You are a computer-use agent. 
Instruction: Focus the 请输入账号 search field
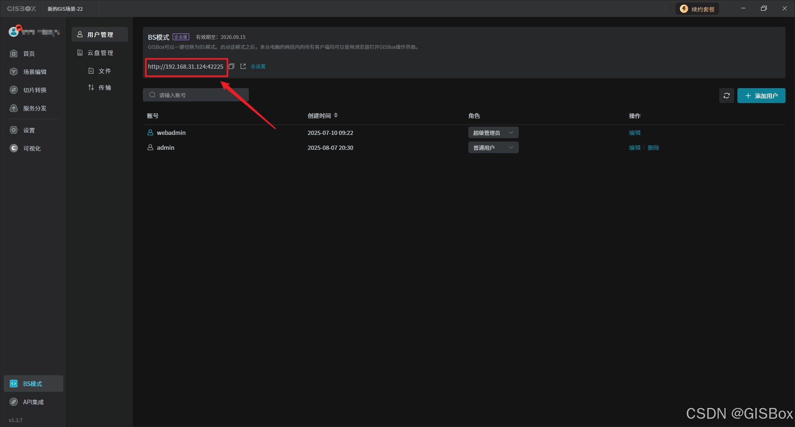coord(196,95)
